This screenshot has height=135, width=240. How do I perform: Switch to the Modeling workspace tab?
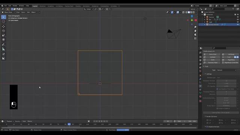pyautogui.click(x=42, y=6)
